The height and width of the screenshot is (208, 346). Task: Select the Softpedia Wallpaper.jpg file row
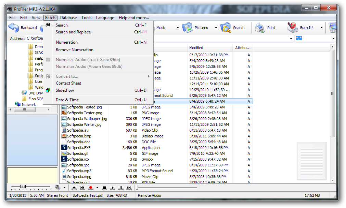(x=157, y=119)
